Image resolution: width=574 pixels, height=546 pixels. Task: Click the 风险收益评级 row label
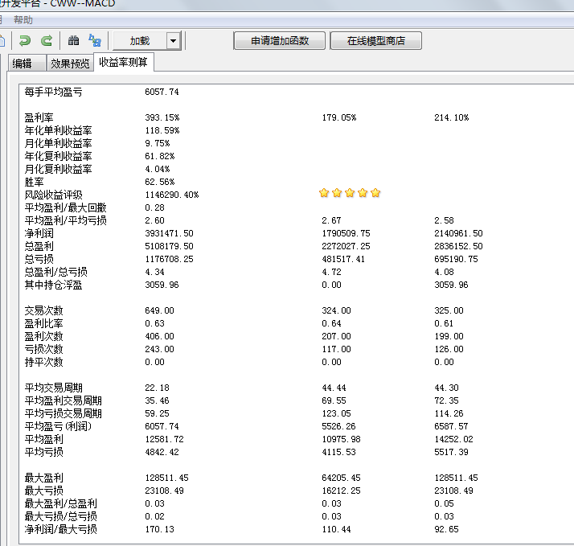tap(54, 195)
